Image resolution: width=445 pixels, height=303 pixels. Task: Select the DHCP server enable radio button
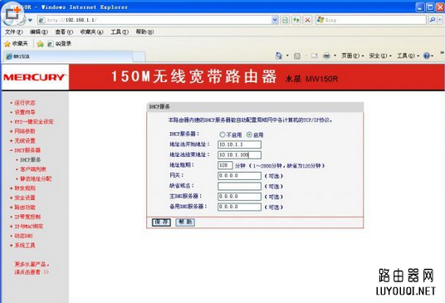(x=249, y=134)
